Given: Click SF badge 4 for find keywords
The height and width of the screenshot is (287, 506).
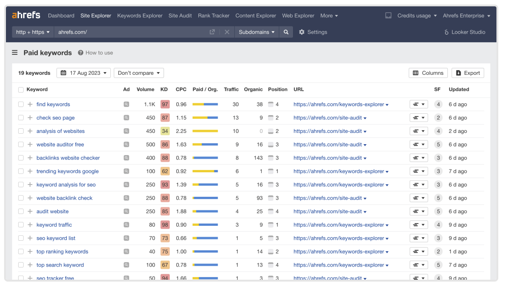Looking at the screenshot, I should pos(438,104).
